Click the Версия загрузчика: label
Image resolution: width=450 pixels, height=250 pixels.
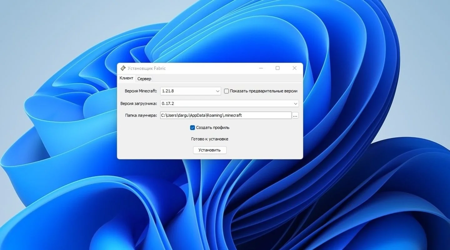click(x=139, y=103)
